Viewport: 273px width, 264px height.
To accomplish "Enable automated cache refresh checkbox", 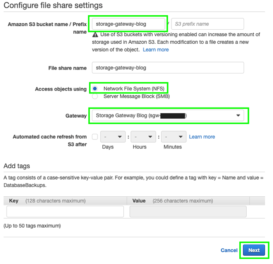I will point(95,137).
